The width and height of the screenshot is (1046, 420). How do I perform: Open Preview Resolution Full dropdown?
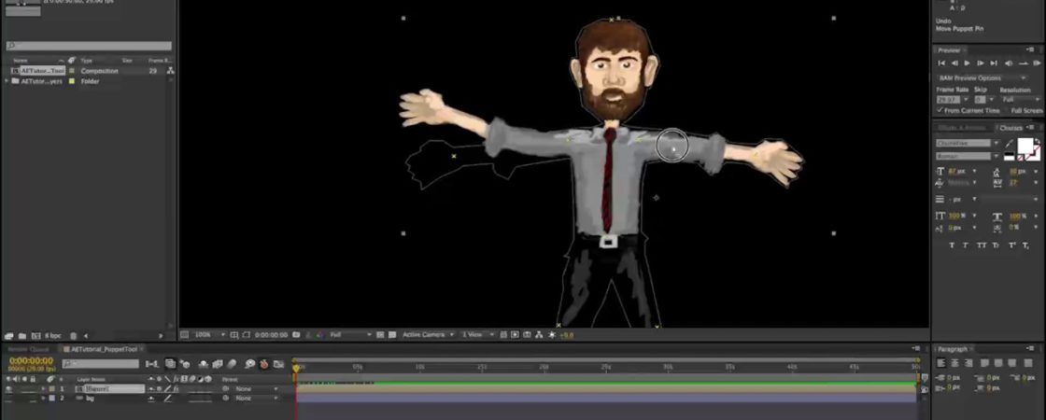click(x=1021, y=99)
